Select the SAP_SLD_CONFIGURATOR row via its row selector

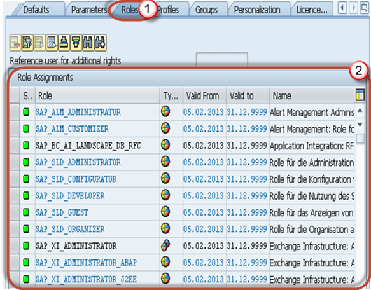point(15,179)
